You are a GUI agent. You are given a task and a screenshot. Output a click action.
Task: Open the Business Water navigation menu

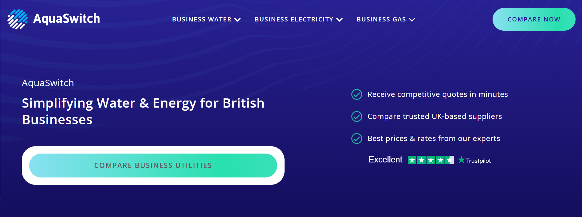point(202,19)
